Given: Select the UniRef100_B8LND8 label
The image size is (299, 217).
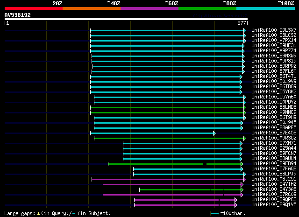Looking at the screenshot, I should coord(274,107).
